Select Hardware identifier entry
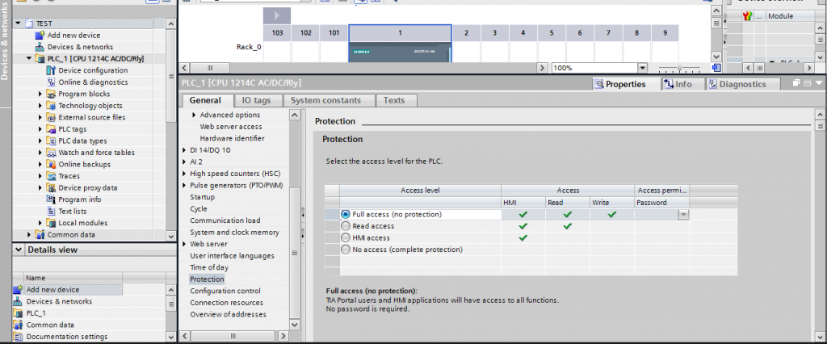This screenshot has width=827, height=344. coord(232,138)
